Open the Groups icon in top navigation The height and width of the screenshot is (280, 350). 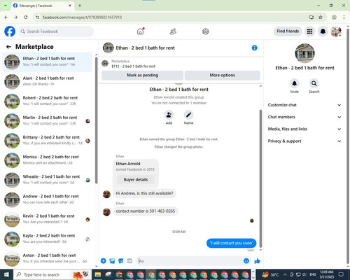[206, 31]
